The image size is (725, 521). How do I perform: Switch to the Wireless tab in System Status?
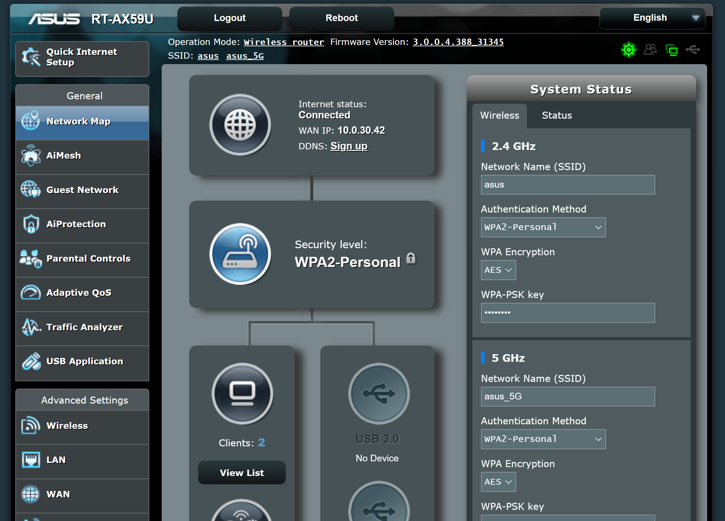click(x=499, y=115)
